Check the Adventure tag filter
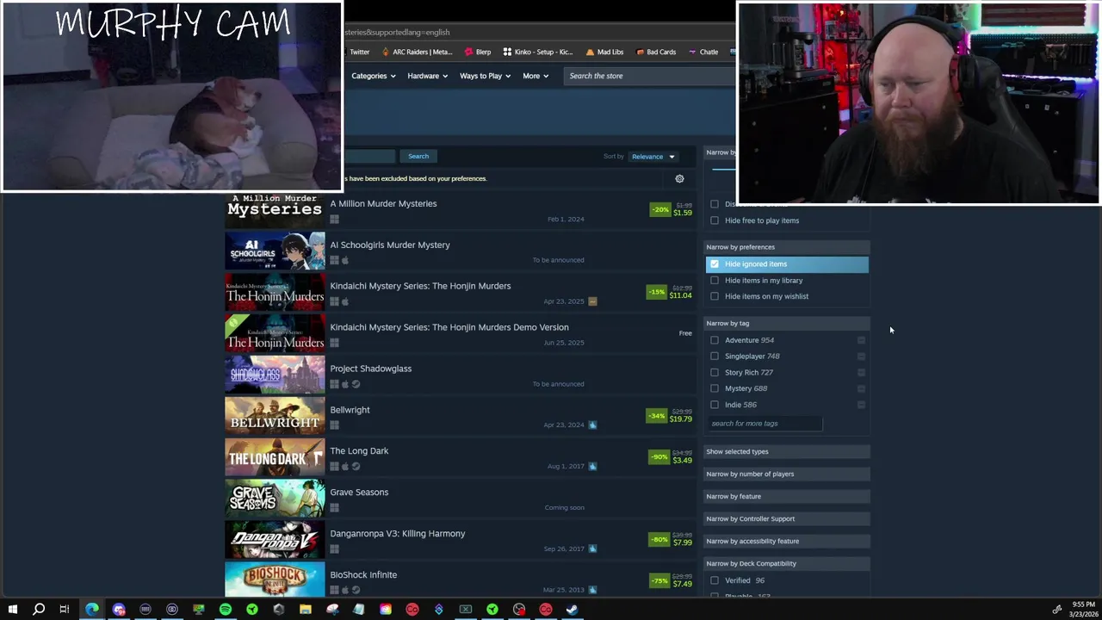This screenshot has width=1102, height=620. (715, 340)
